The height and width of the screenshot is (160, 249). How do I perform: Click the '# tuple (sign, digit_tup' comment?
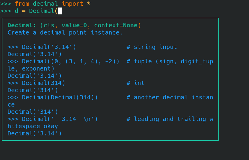point(170,62)
